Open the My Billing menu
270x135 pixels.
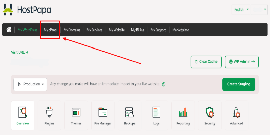pos(138,30)
